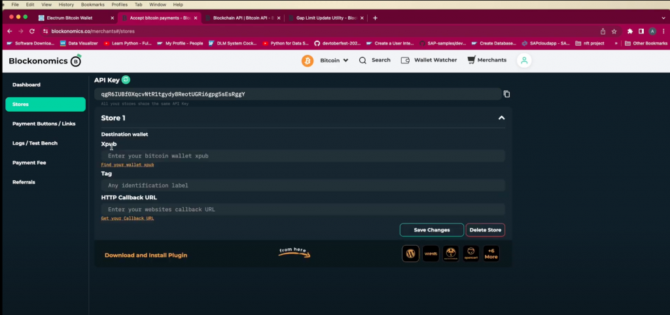Click Download and Install Plugin text
The width and height of the screenshot is (670, 315).
pos(146,256)
